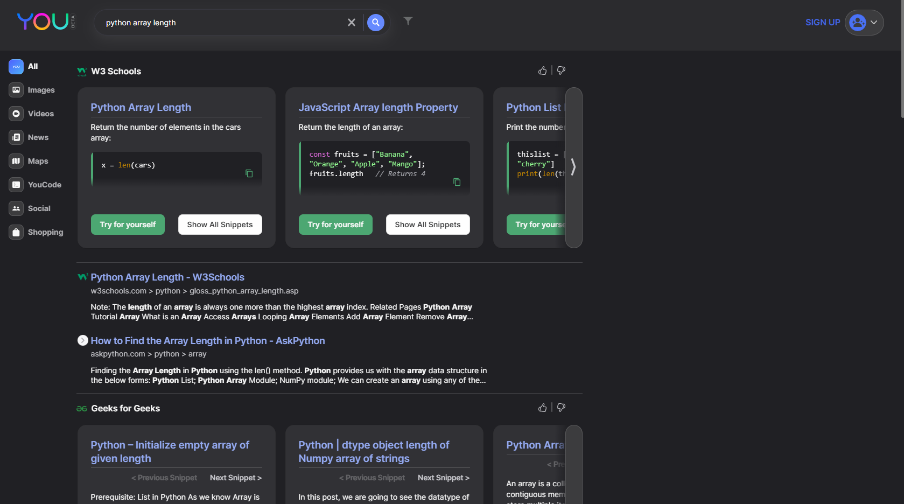Image resolution: width=904 pixels, height=504 pixels.
Task: Click the page vertical scrollbar
Action: (x=902, y=59)
